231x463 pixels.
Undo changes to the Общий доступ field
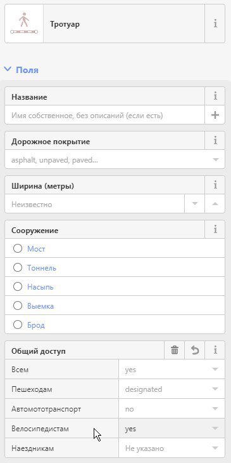coord(195,351)
